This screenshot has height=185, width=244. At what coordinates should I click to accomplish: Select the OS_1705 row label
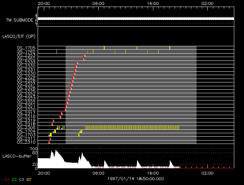[x=26, y=48]
